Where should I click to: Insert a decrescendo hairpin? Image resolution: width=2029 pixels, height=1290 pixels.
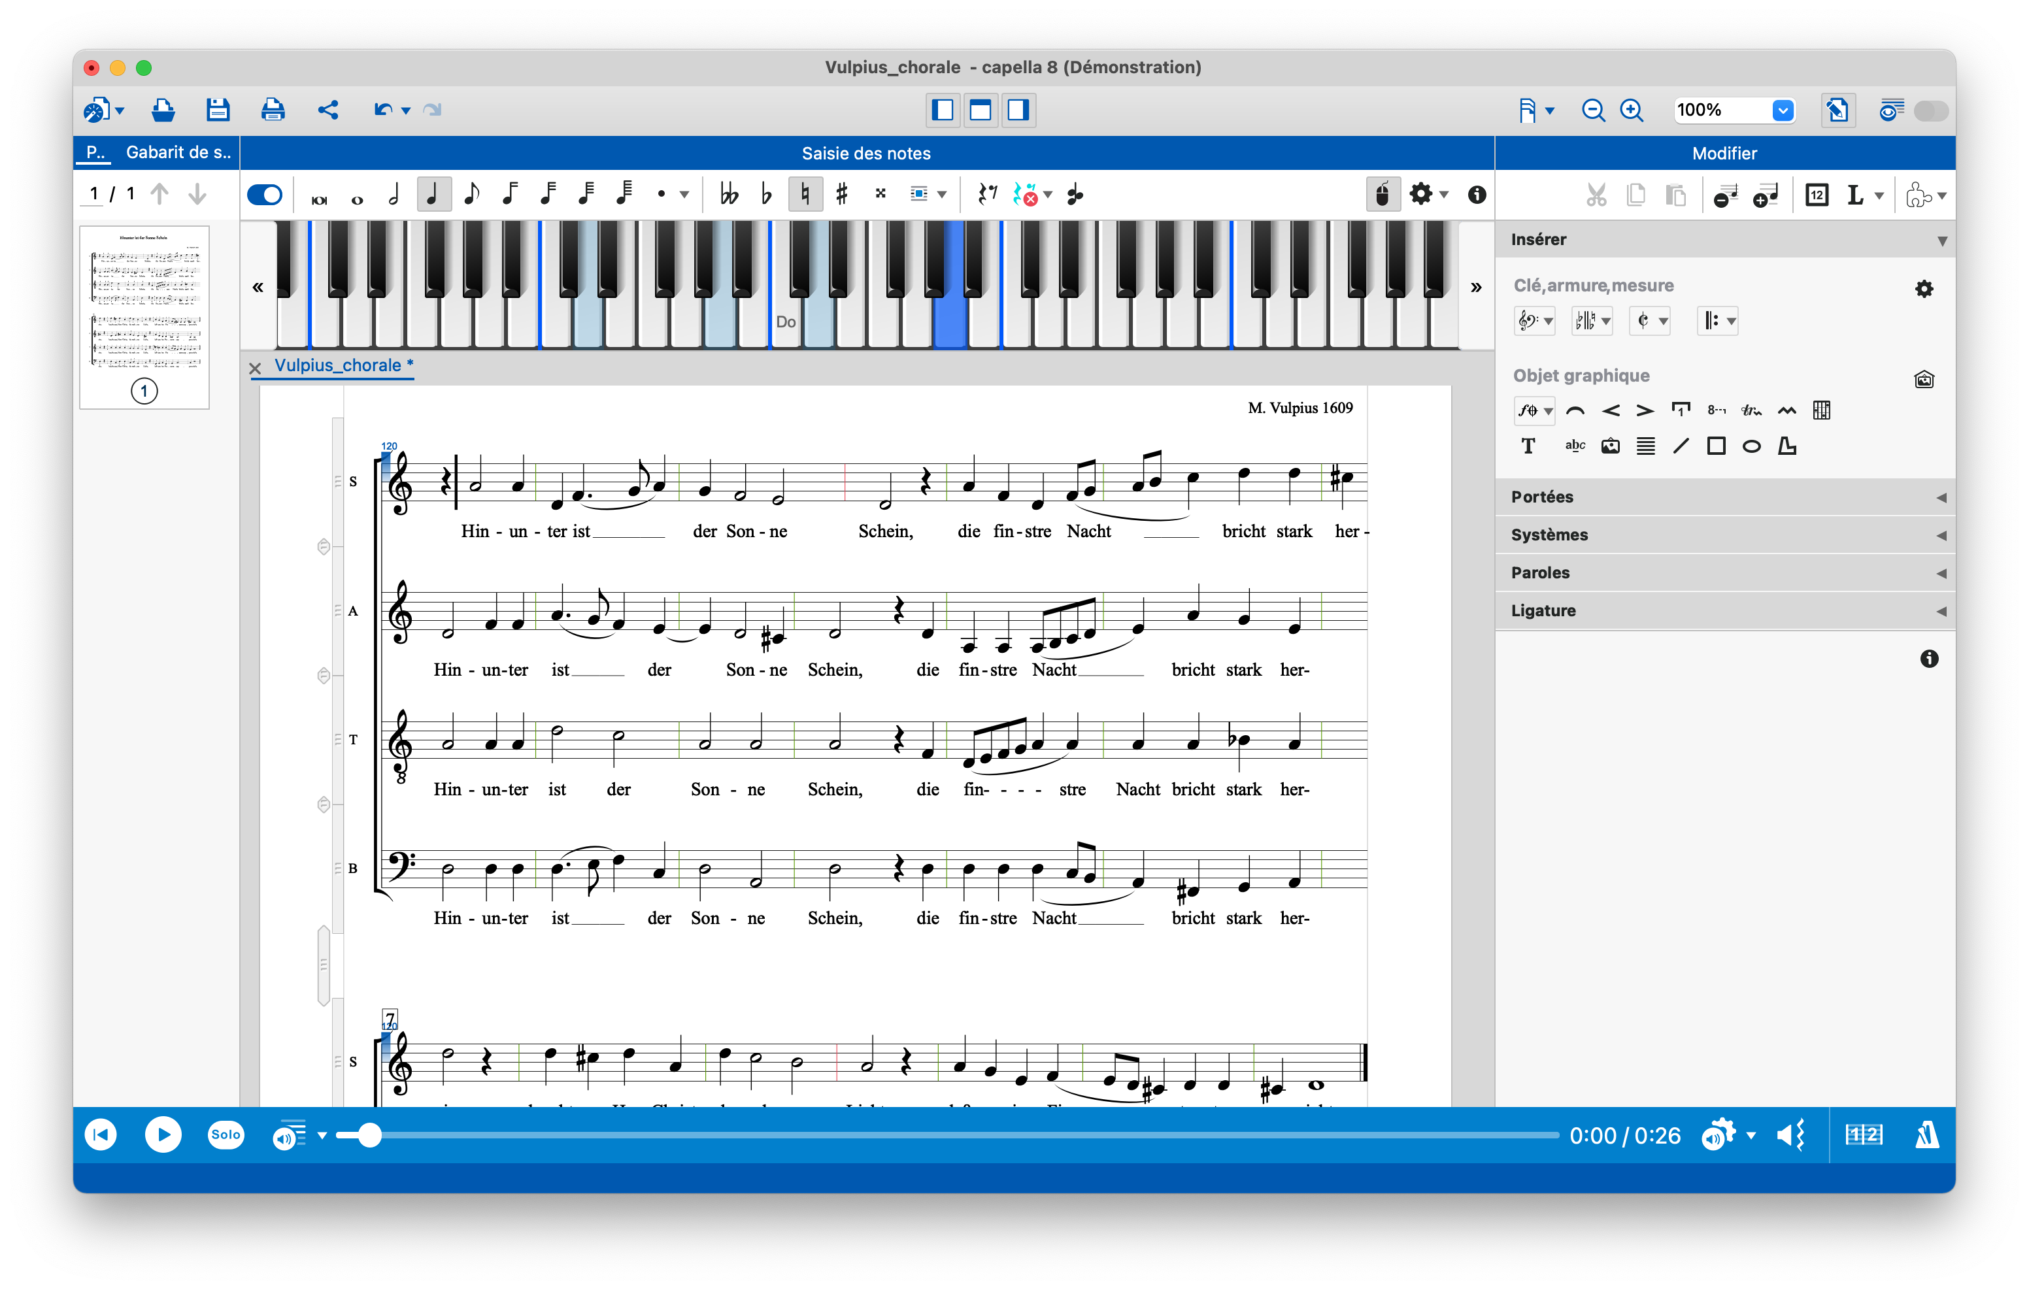(1645, 411)
